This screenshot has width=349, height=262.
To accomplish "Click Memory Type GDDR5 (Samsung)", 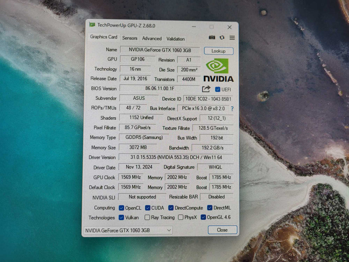I will tap(144, 137).
